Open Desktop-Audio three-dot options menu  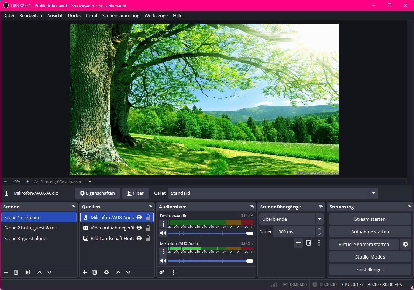pyautogui.click(x=163, y=224)
